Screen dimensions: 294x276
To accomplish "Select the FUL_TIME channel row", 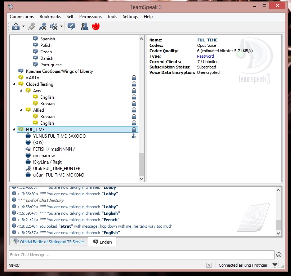I will coord(77,130).
